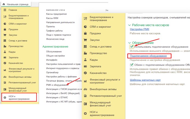Open the Интерфейс settings item

[x=52, y=60]
